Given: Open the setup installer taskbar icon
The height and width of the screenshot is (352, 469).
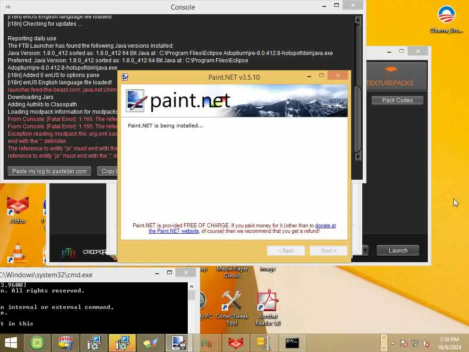Looking at the screenshot, I should 65,343.
